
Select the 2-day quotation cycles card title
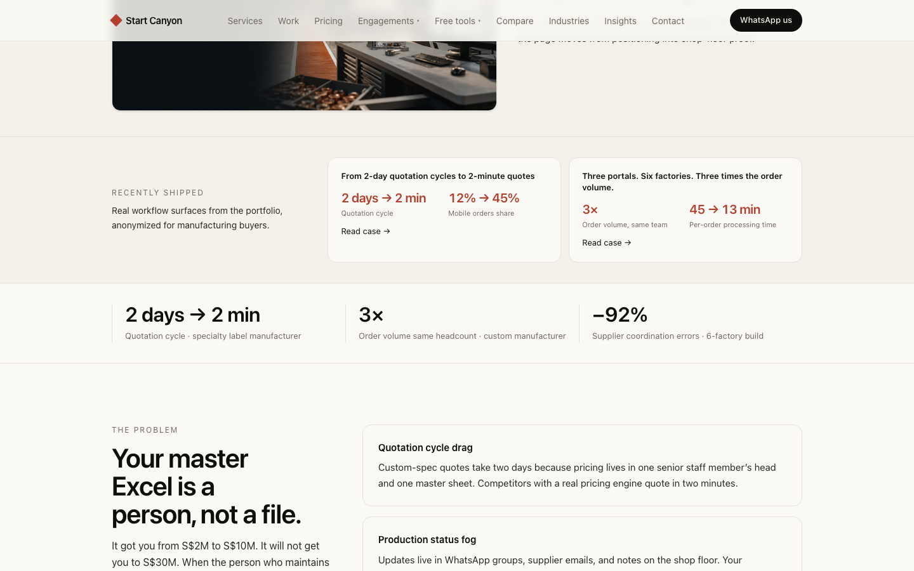click(x=438, y=176)
